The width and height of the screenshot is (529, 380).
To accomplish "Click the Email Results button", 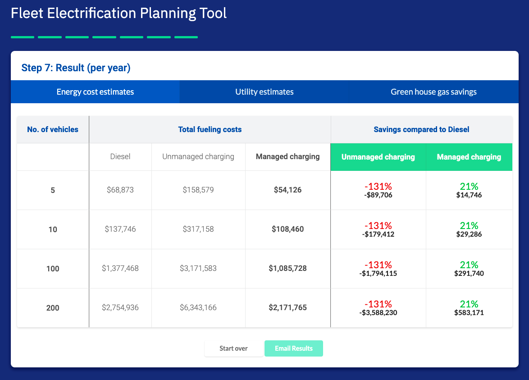I will (x=293, y=348).
